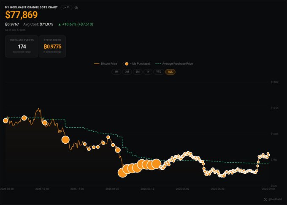The width and height of the screenshot is (287, 205).
Task: Click the ₿0.9767 balance text
Action: point(12,24)
